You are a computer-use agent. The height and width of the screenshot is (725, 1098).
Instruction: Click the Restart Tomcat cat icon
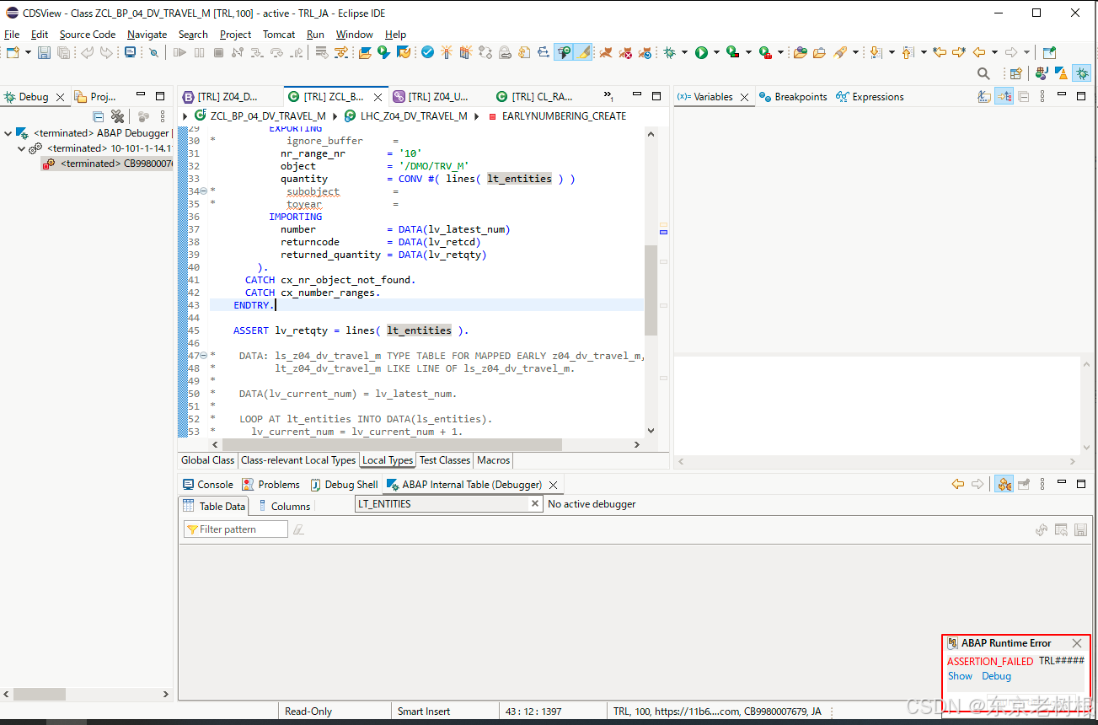coord(645,52)
